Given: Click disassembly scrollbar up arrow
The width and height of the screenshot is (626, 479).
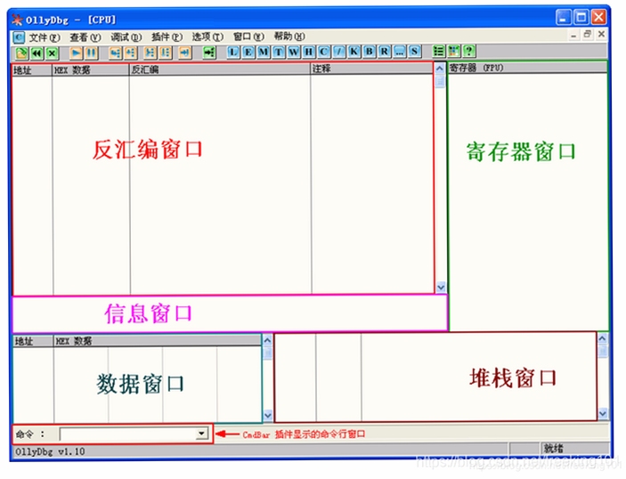Looking at the screenshot, I should [440, 69].
